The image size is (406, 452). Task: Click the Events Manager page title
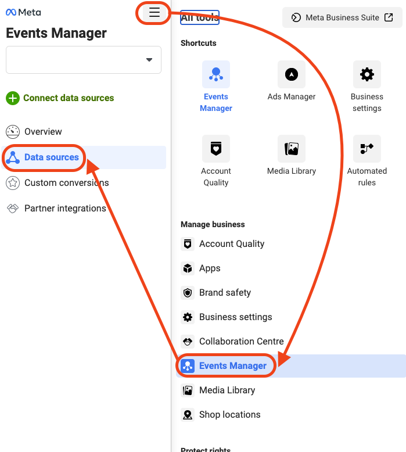(x=56, y=33)
